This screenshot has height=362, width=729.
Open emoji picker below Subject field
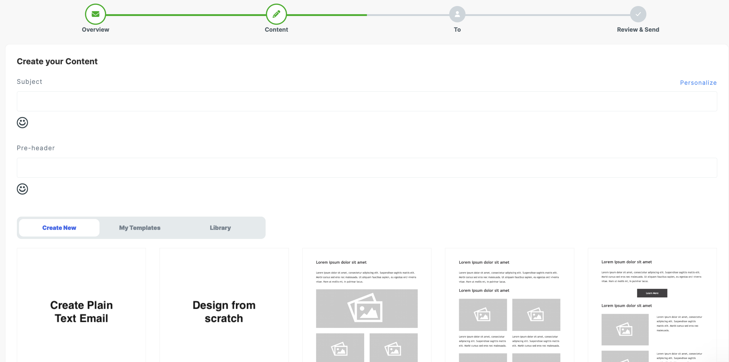[22, 122]
